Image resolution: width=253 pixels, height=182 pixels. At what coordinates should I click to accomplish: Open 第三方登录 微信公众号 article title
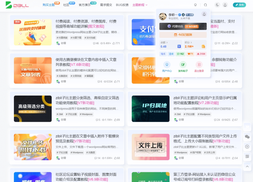204,177
